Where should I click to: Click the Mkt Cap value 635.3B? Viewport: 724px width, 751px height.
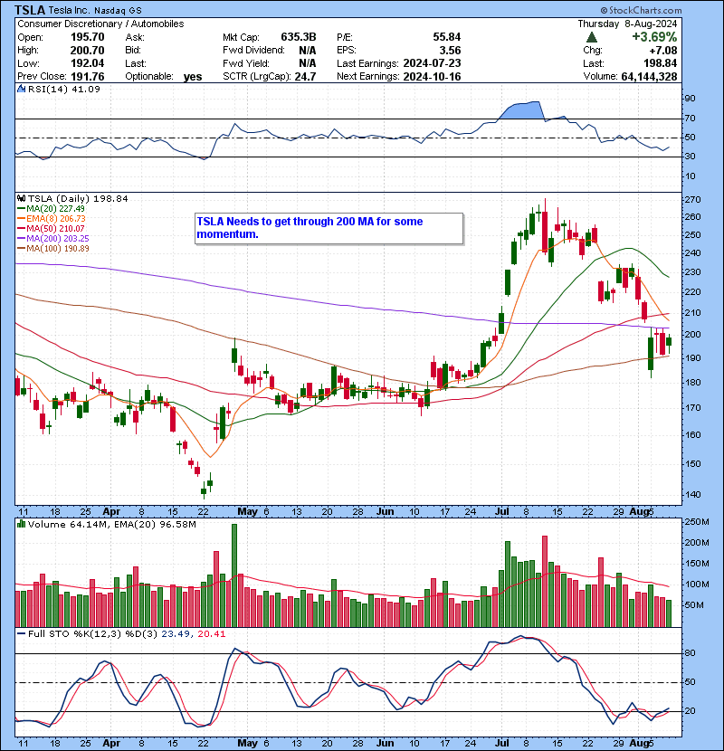(x=299, y=37)
